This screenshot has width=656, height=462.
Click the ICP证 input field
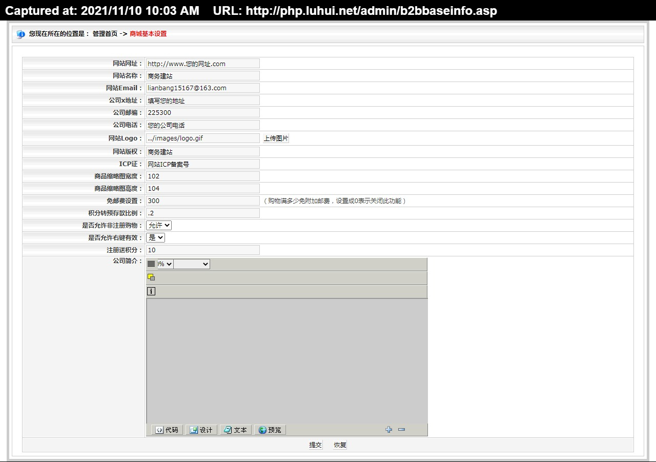(203, 164)
